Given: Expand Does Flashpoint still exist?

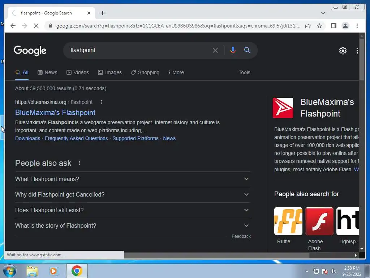Looking at the screenshot, I should (133, 210).
